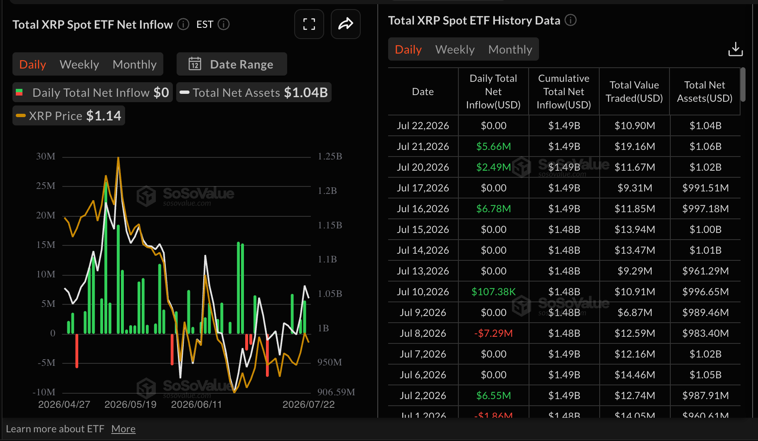The image size is (758, 441).
Task: Click the history table vertical scrollbar
Action: click(743, 85)
